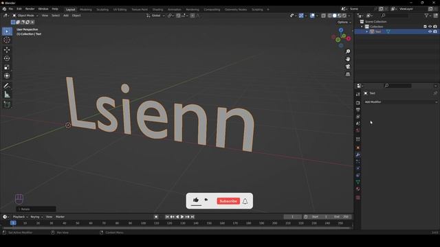This screenshot has width=440, height=247.
Task: Open the Object Data properties tab
Action: click(x=357, y=182)
